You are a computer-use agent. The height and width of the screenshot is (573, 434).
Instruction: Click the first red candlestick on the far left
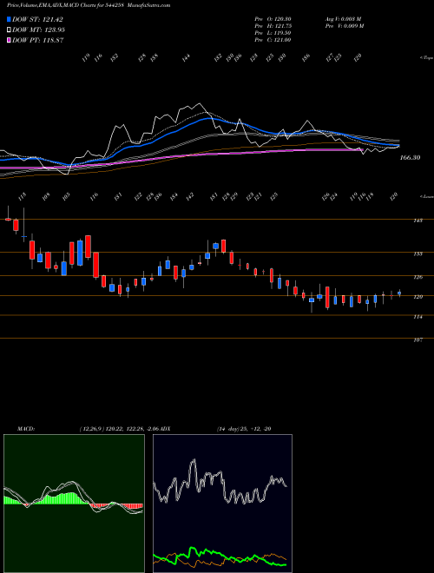8,220
